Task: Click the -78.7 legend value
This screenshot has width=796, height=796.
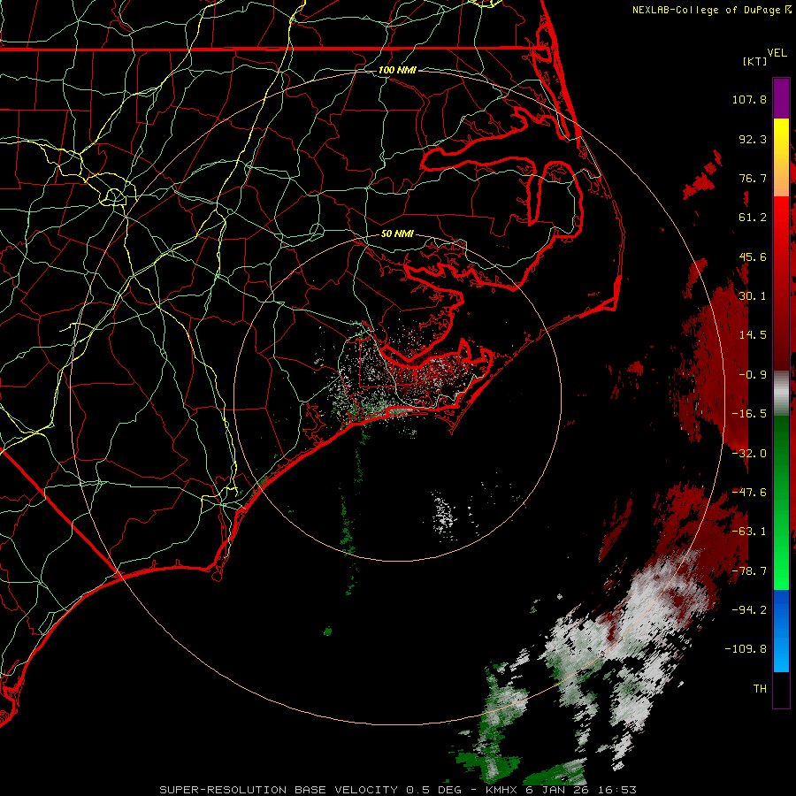Action: (749, 571)
